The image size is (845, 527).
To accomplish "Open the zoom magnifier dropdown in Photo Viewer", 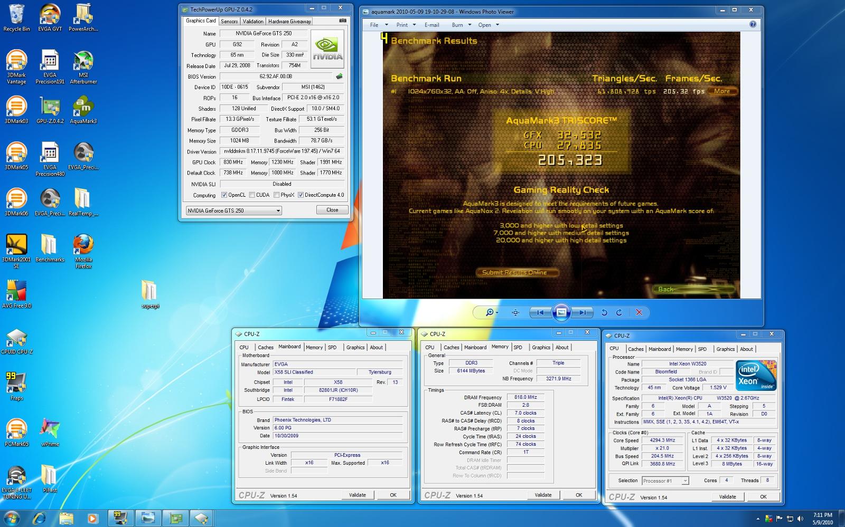I will pos(492,312).
